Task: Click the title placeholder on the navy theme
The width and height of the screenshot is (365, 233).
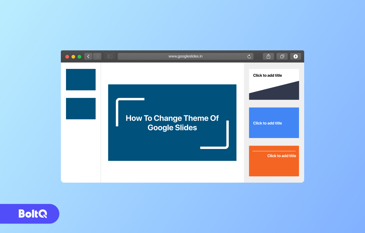Action: coord(268,75)
